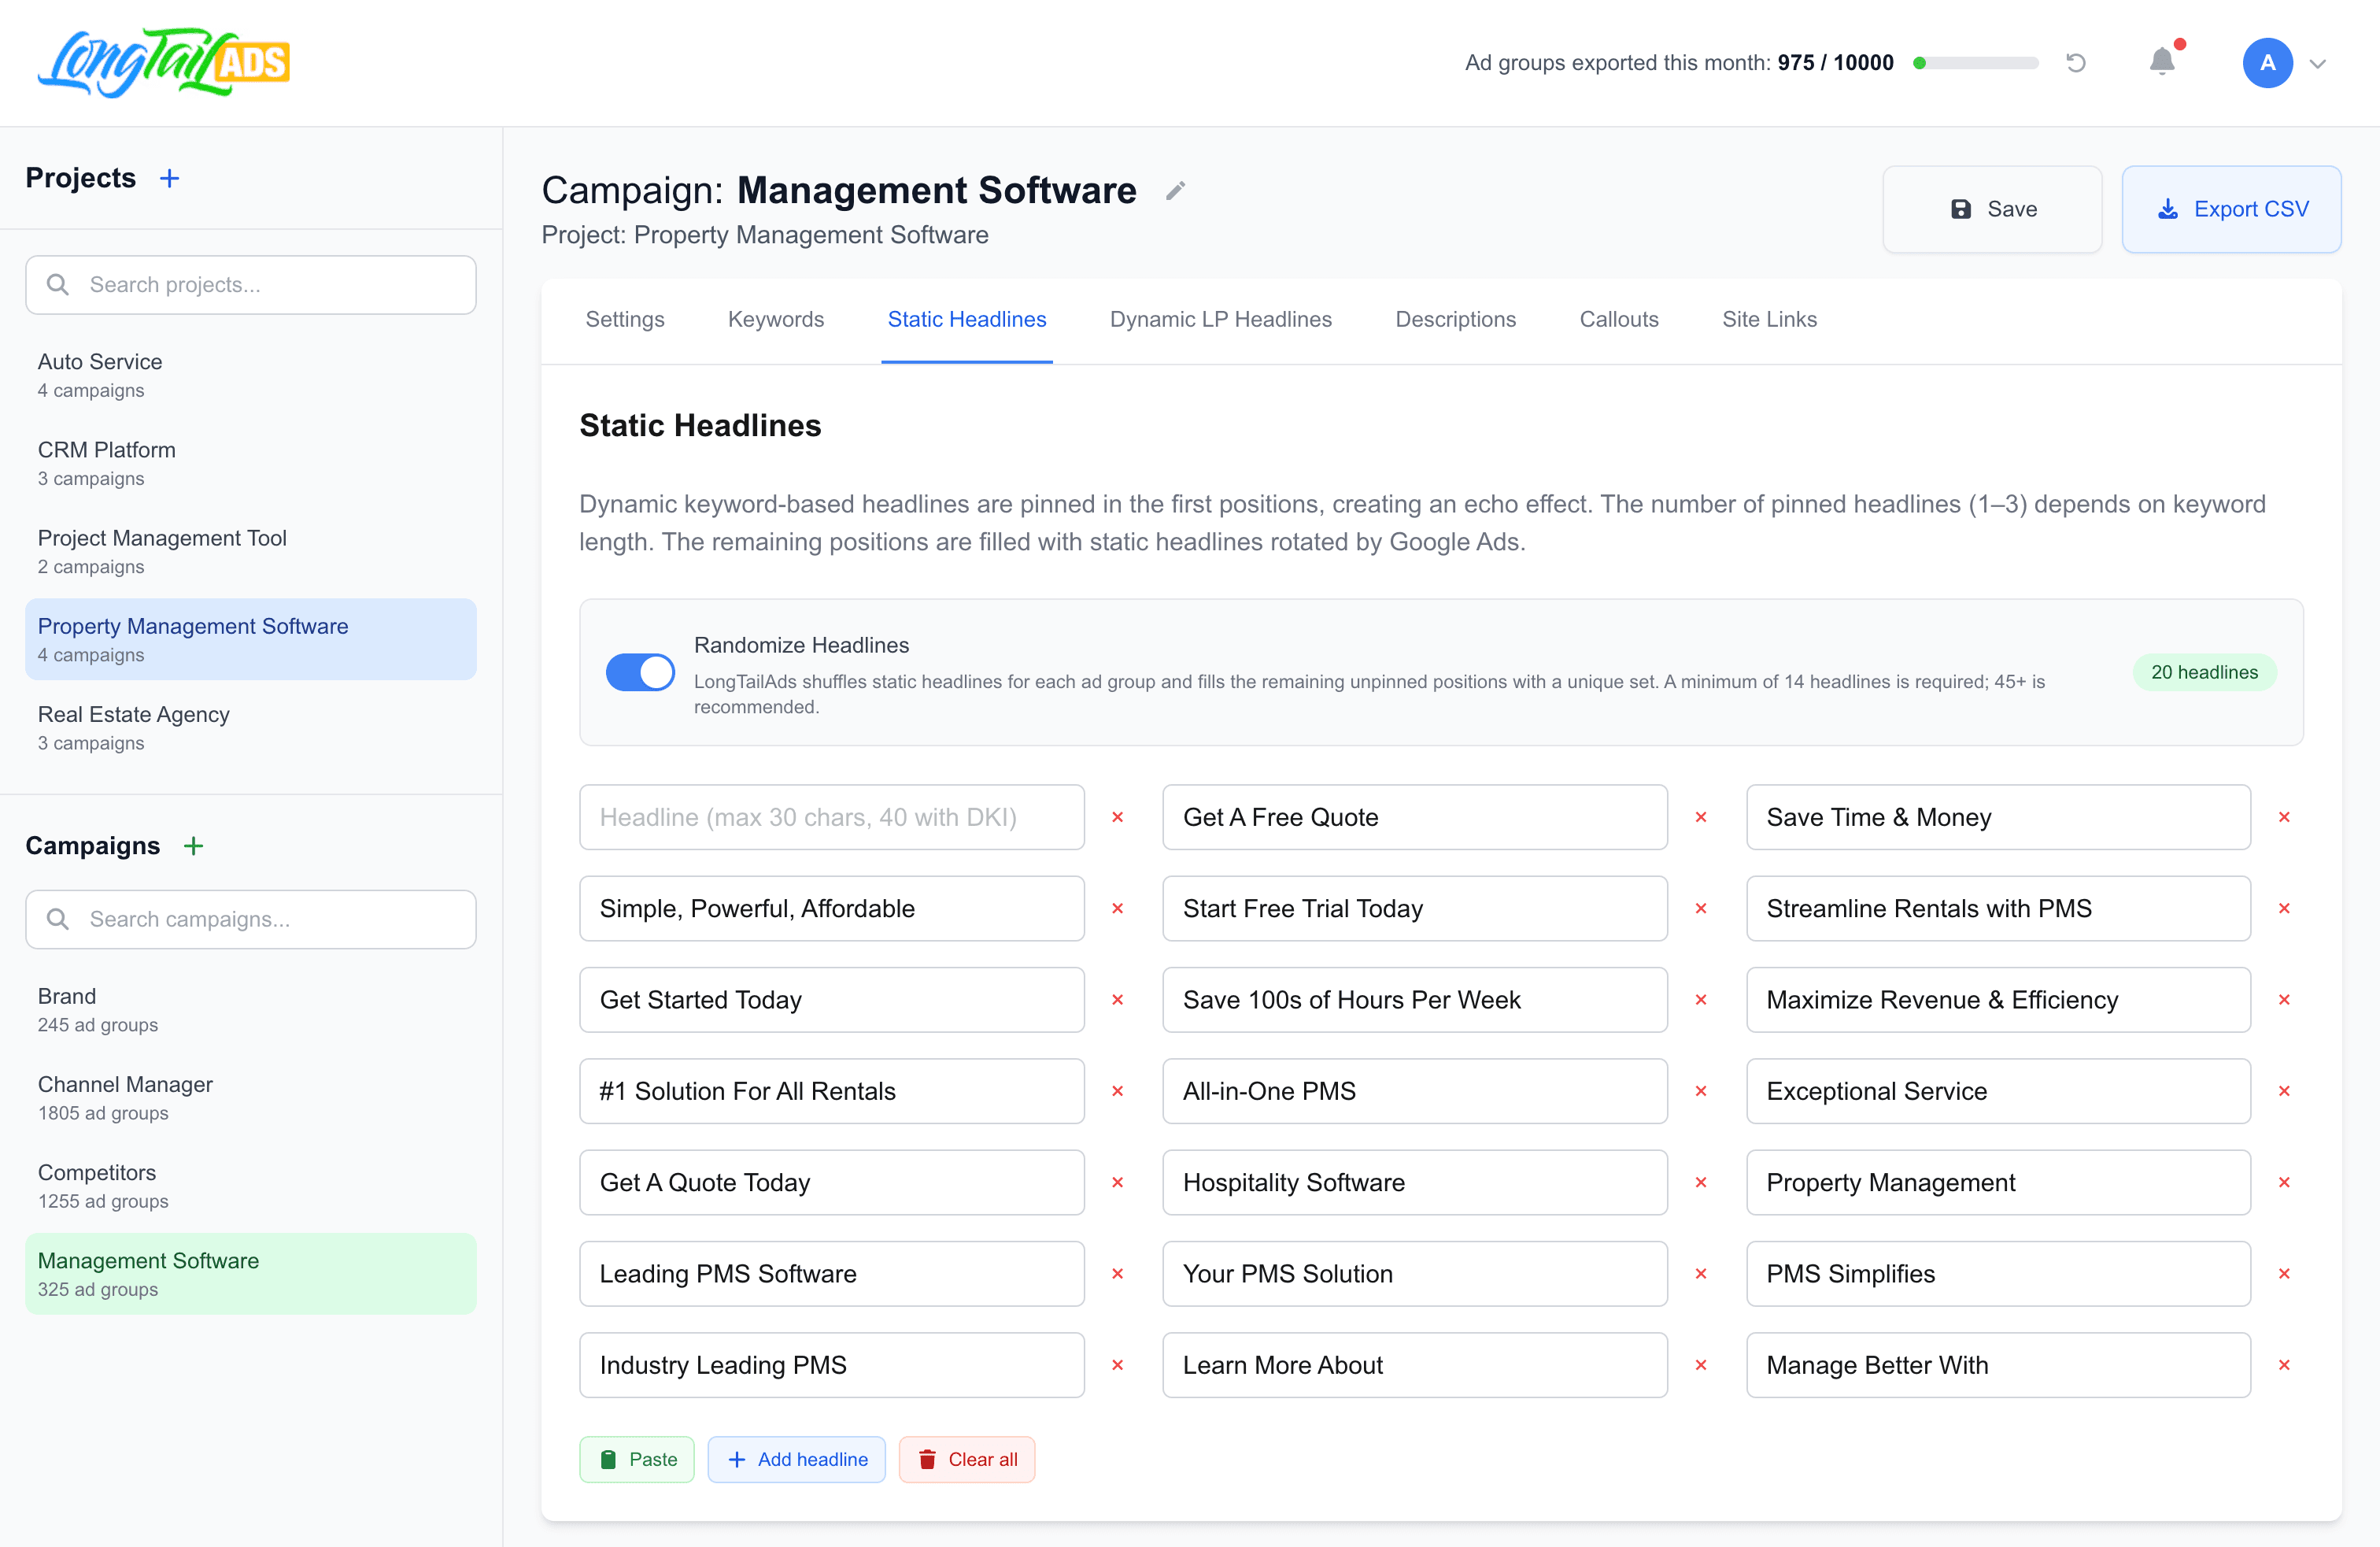The height and width of the screenshot is (1547, 2380).
Task: Add a new campaign with the plus icon
Action: (194, 845)
